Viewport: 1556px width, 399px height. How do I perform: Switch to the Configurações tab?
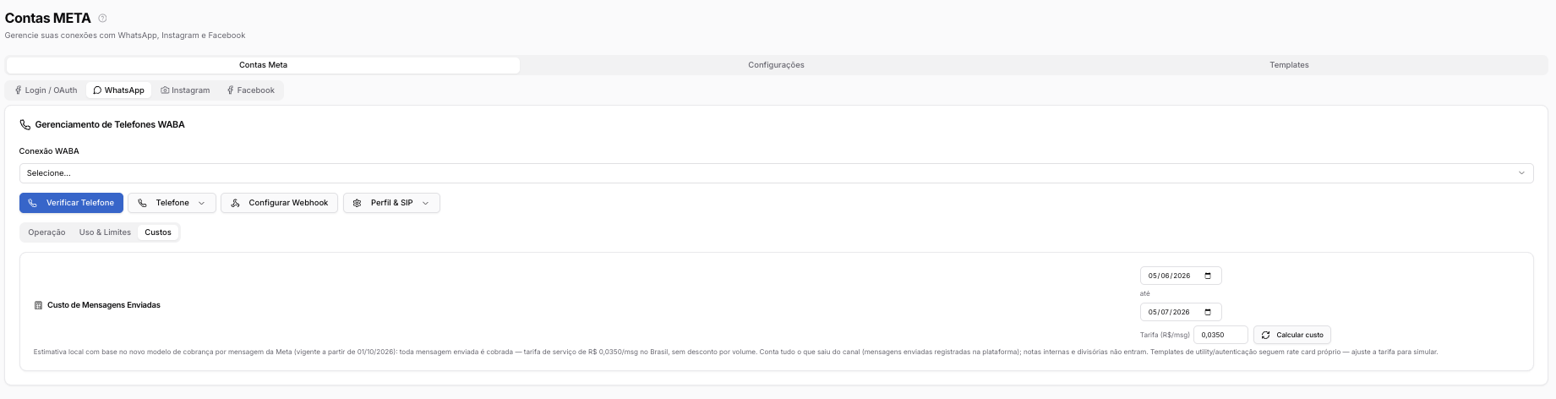[x=776, y=65]
